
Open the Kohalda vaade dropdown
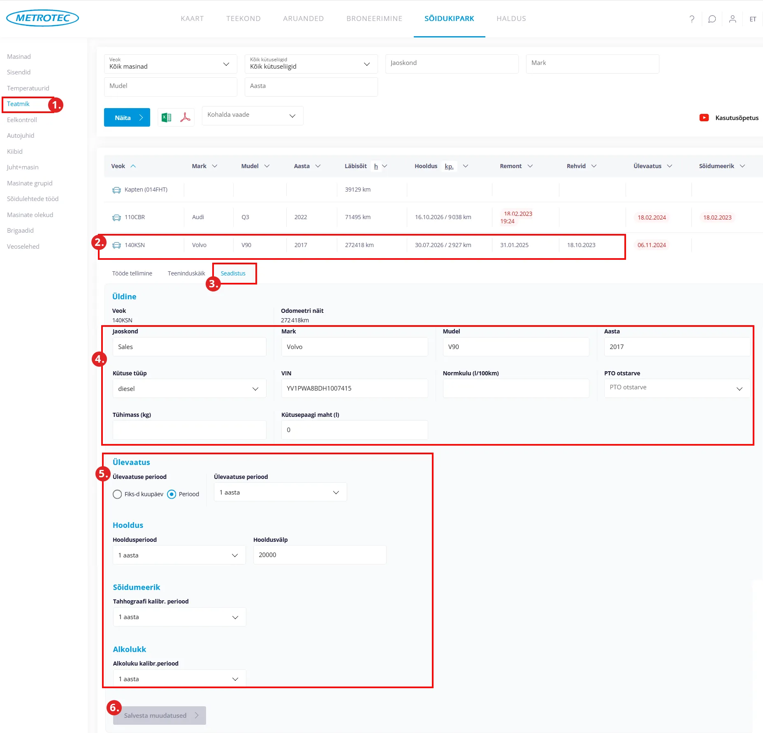point(252,116)
